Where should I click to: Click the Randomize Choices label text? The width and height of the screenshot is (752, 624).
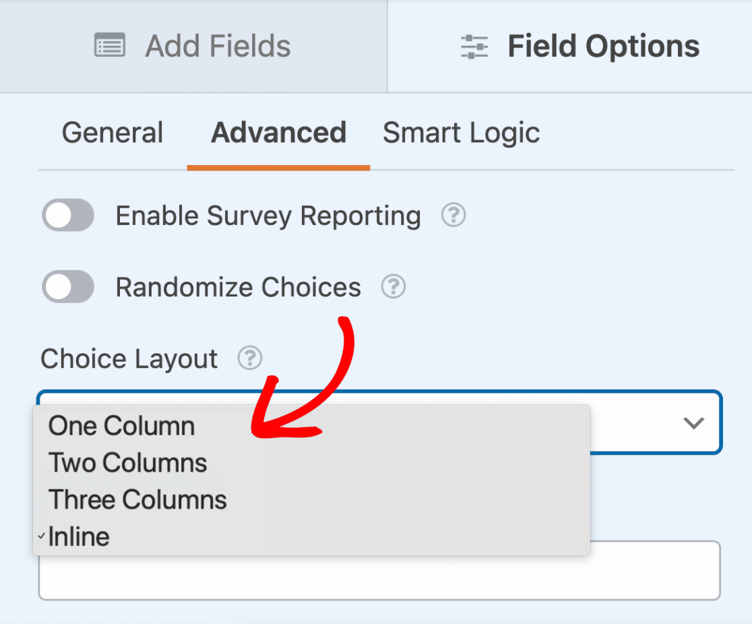(239, 287)
